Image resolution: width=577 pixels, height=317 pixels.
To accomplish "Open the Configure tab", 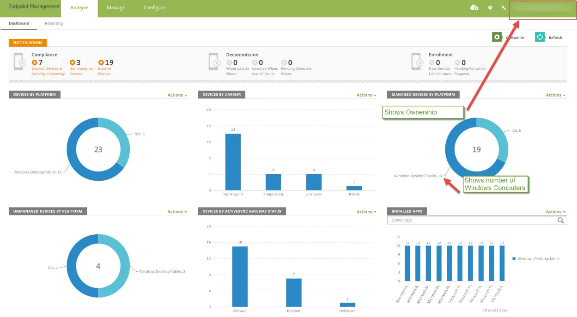I will (x=154, y=8).
